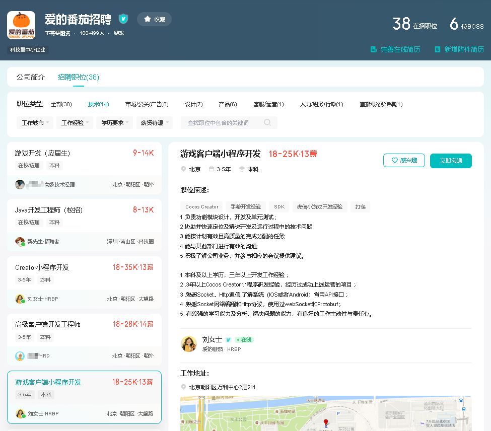Open the 薪资待遇 dropdown filter
491x431 pixels.
click(154, 122)
